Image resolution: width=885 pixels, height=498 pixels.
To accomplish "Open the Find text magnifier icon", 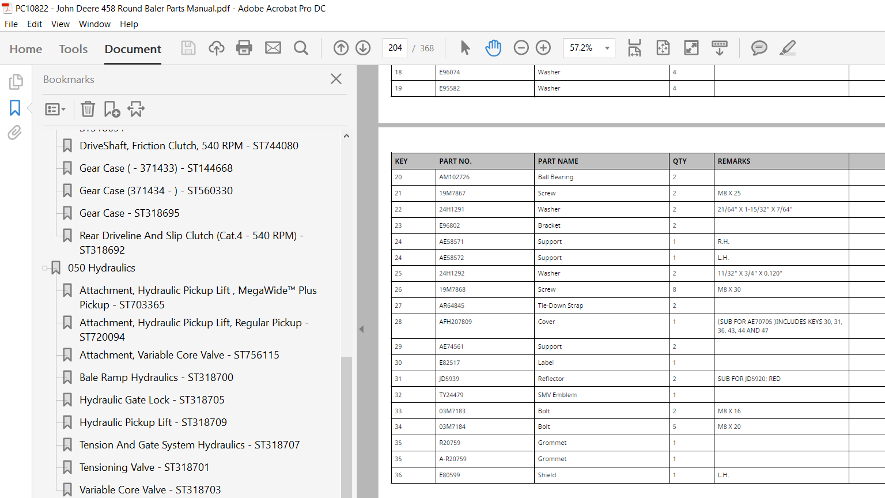I will tap(301, 48).
